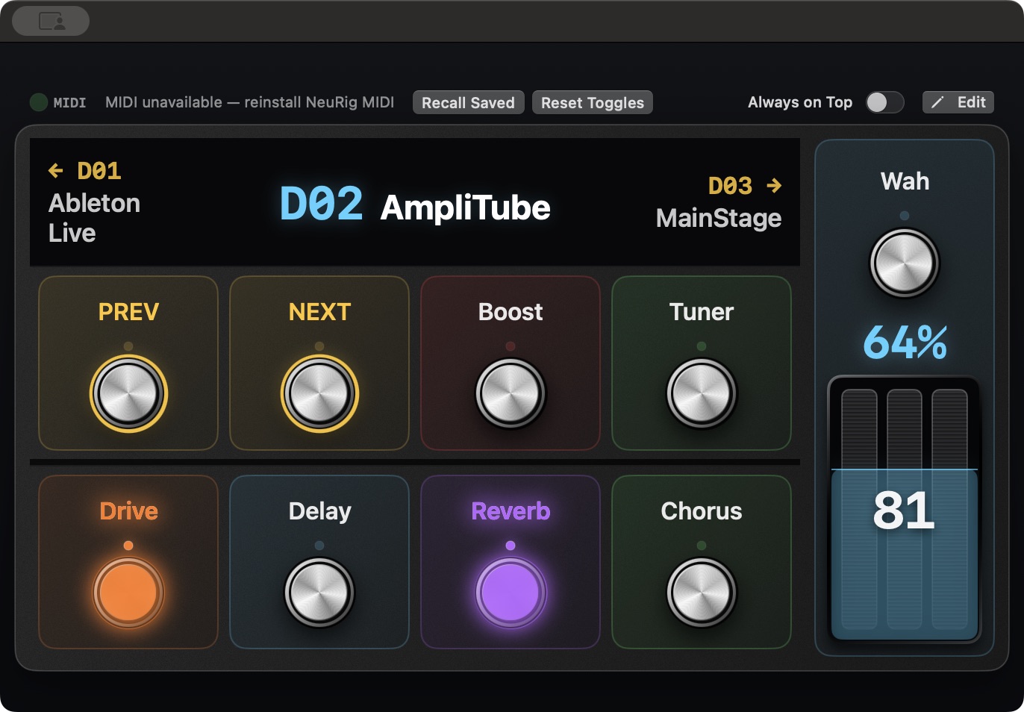Click the Chorus label text
This screenshot has width=1024, height=712.
click(x=702, y=511)
